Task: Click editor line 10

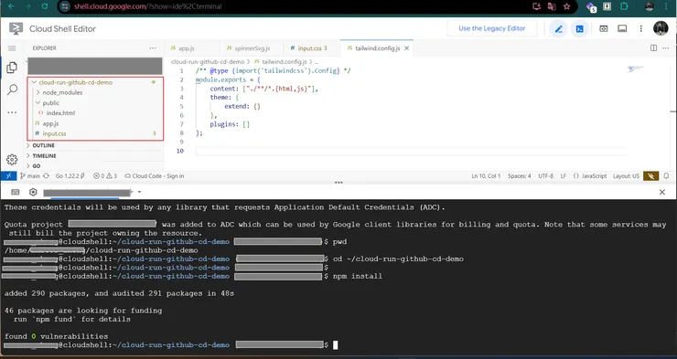Action: pos(410,152)
